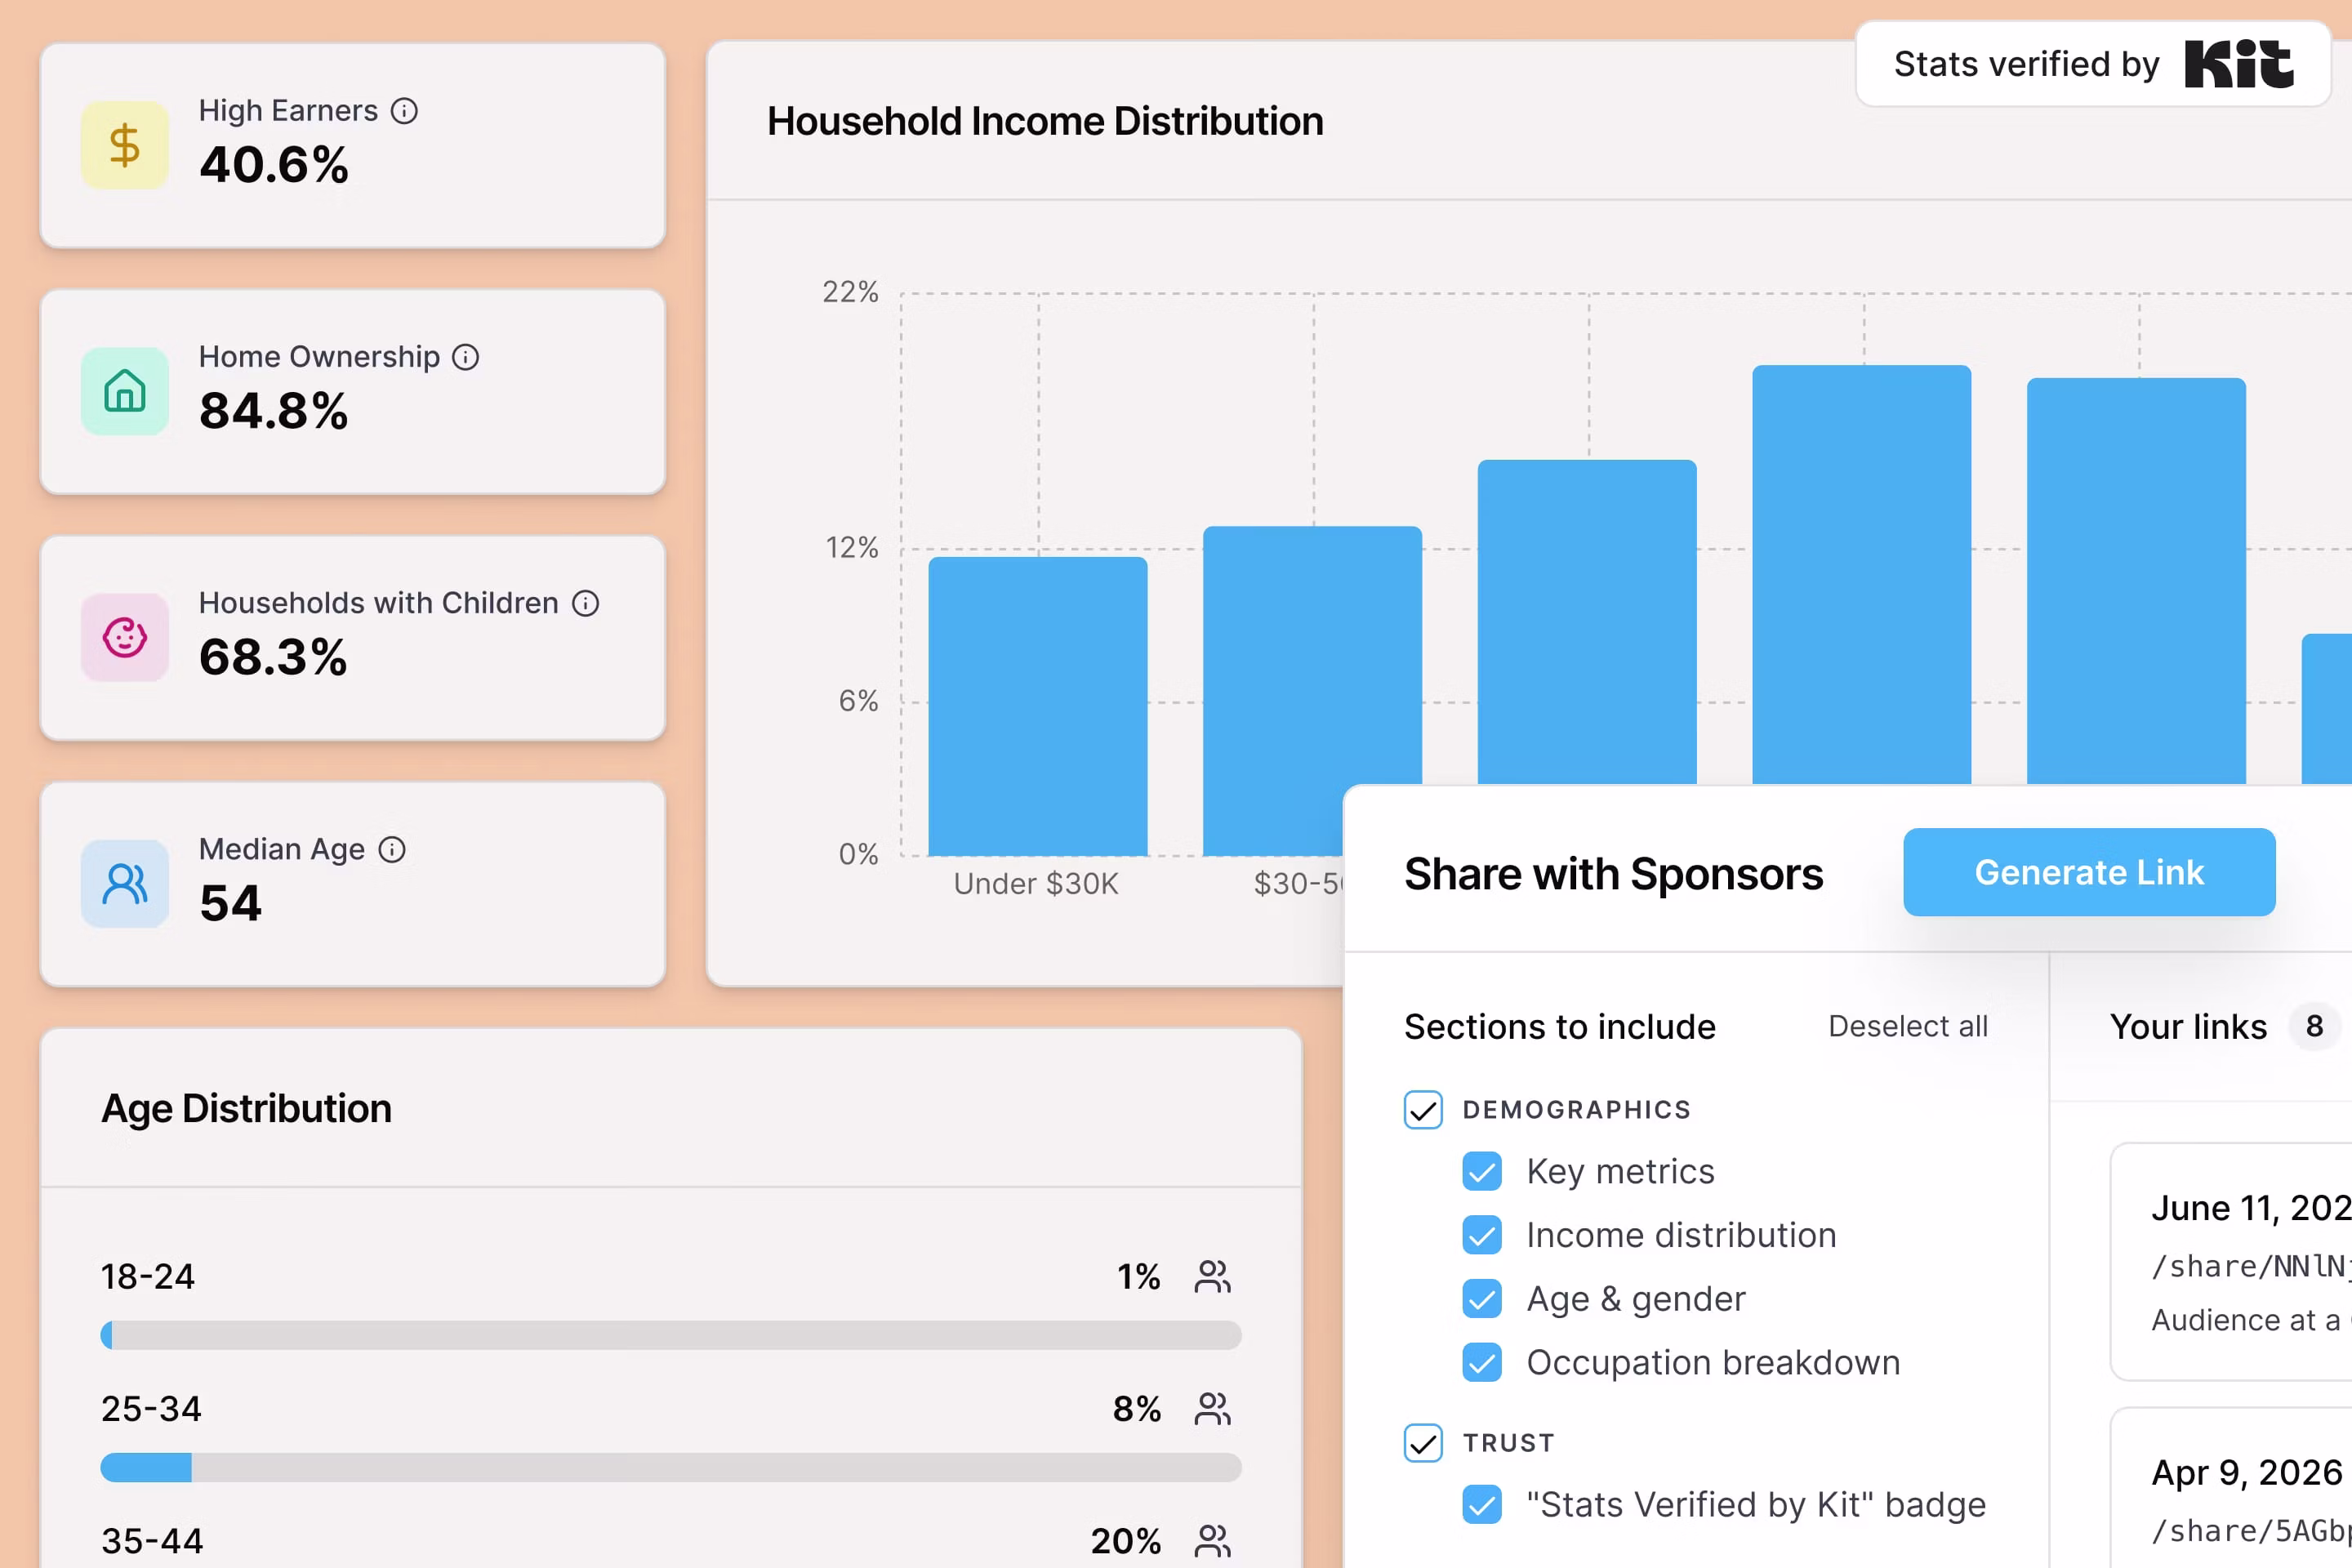Screen dimensions: 2352x1568
Task: Uncheck the Age & gender checkbox
Action: tap(1482, 1299)
